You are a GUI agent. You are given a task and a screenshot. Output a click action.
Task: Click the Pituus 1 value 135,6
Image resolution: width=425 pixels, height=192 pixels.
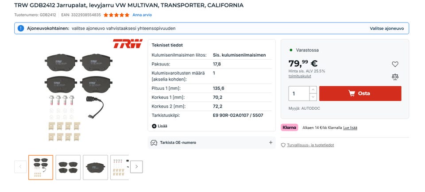point(218,88)
